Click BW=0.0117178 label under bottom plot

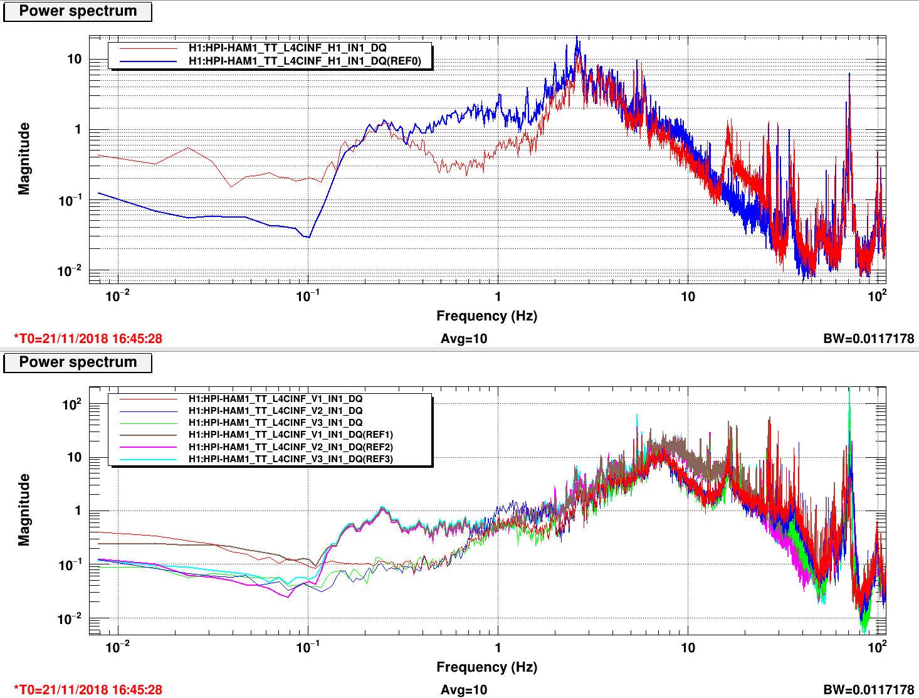[869, 690]
